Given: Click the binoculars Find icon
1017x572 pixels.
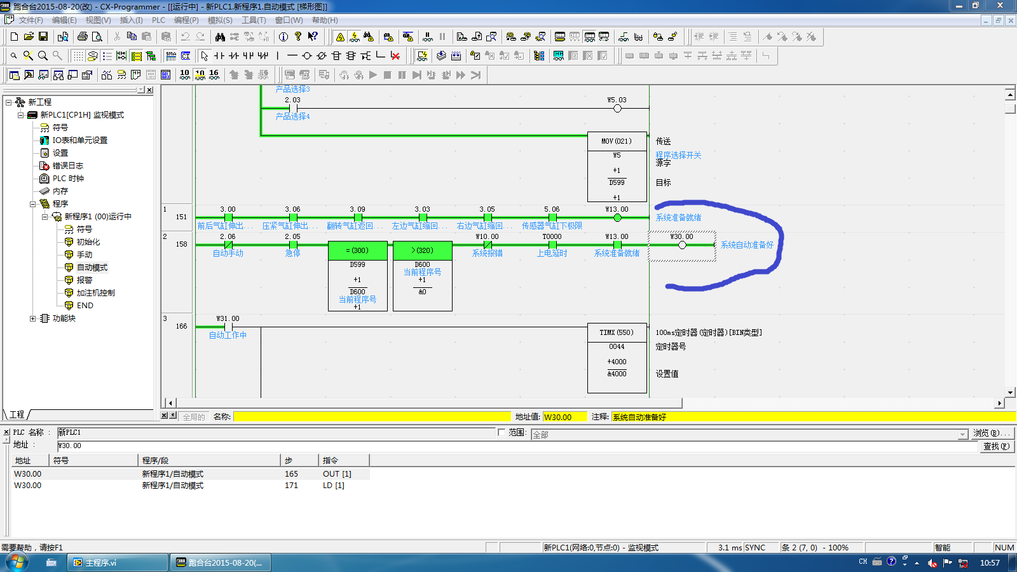Looking at the screenshot, I should click(x=220, y=37).
